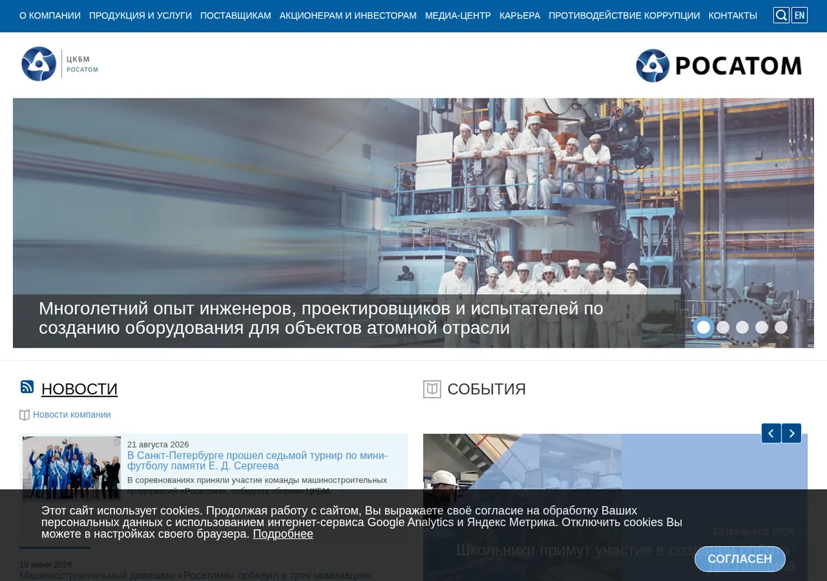
Task: Click the book icon beside События
Action: pos(432,390)
